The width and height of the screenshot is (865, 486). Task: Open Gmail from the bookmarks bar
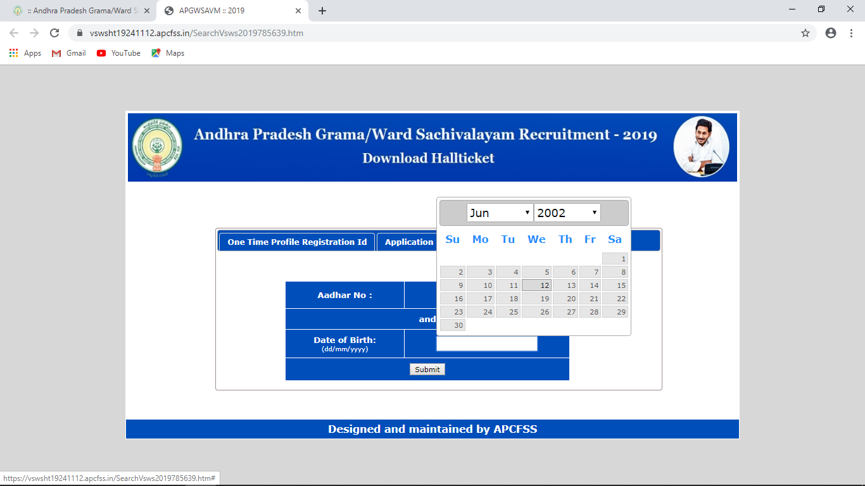(x=68, y=53)
